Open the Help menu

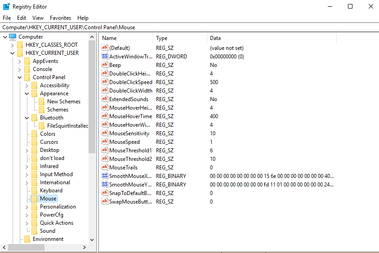click(x=83, y=18)
